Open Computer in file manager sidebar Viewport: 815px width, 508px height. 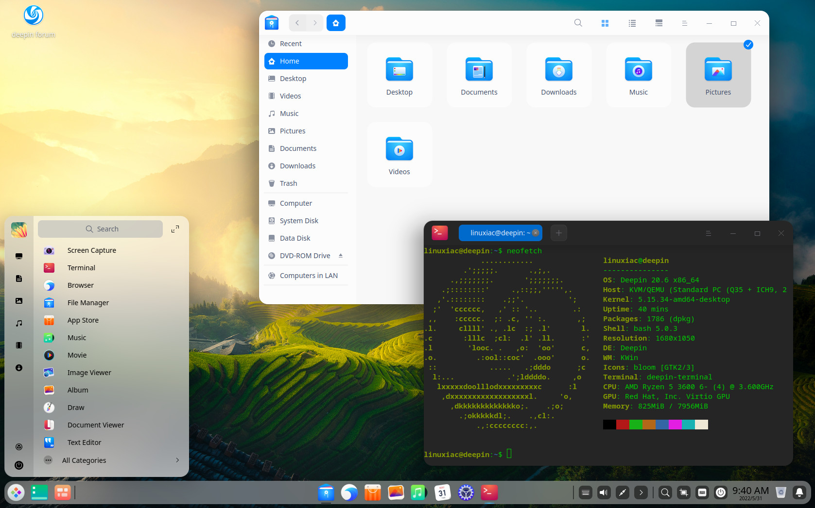[x=306, y=203]
